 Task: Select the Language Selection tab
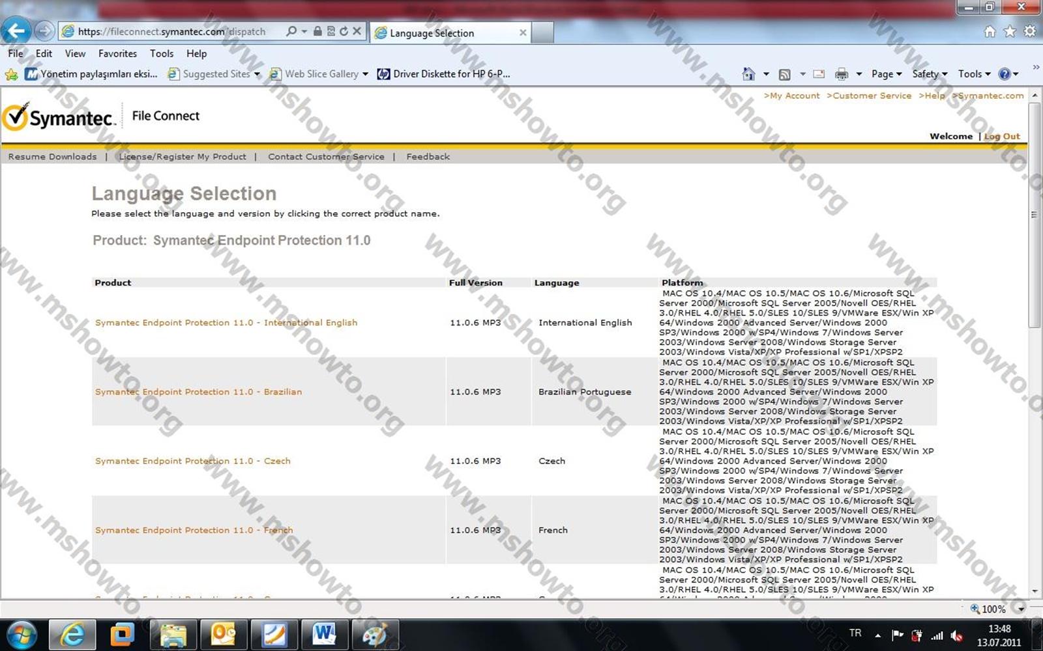point(450,33)
